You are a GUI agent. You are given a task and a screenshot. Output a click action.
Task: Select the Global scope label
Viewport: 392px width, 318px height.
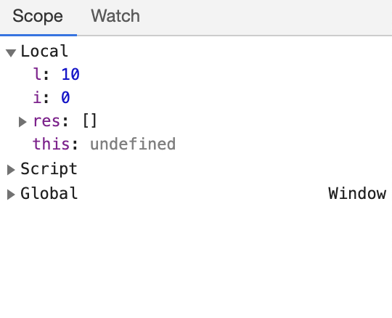[49, 193]
